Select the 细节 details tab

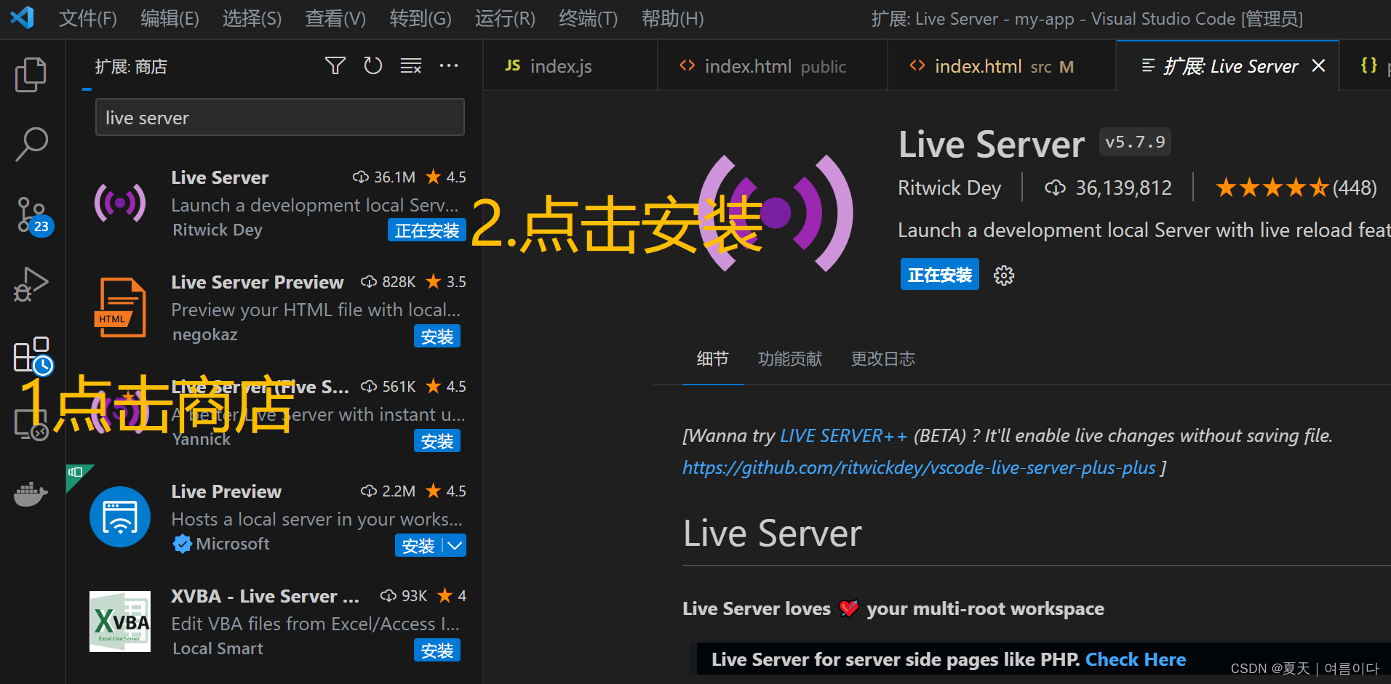click(712, 359)
